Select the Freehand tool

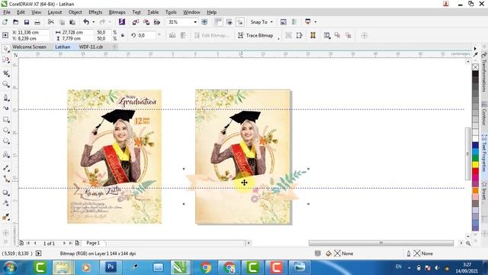point(5,98)
